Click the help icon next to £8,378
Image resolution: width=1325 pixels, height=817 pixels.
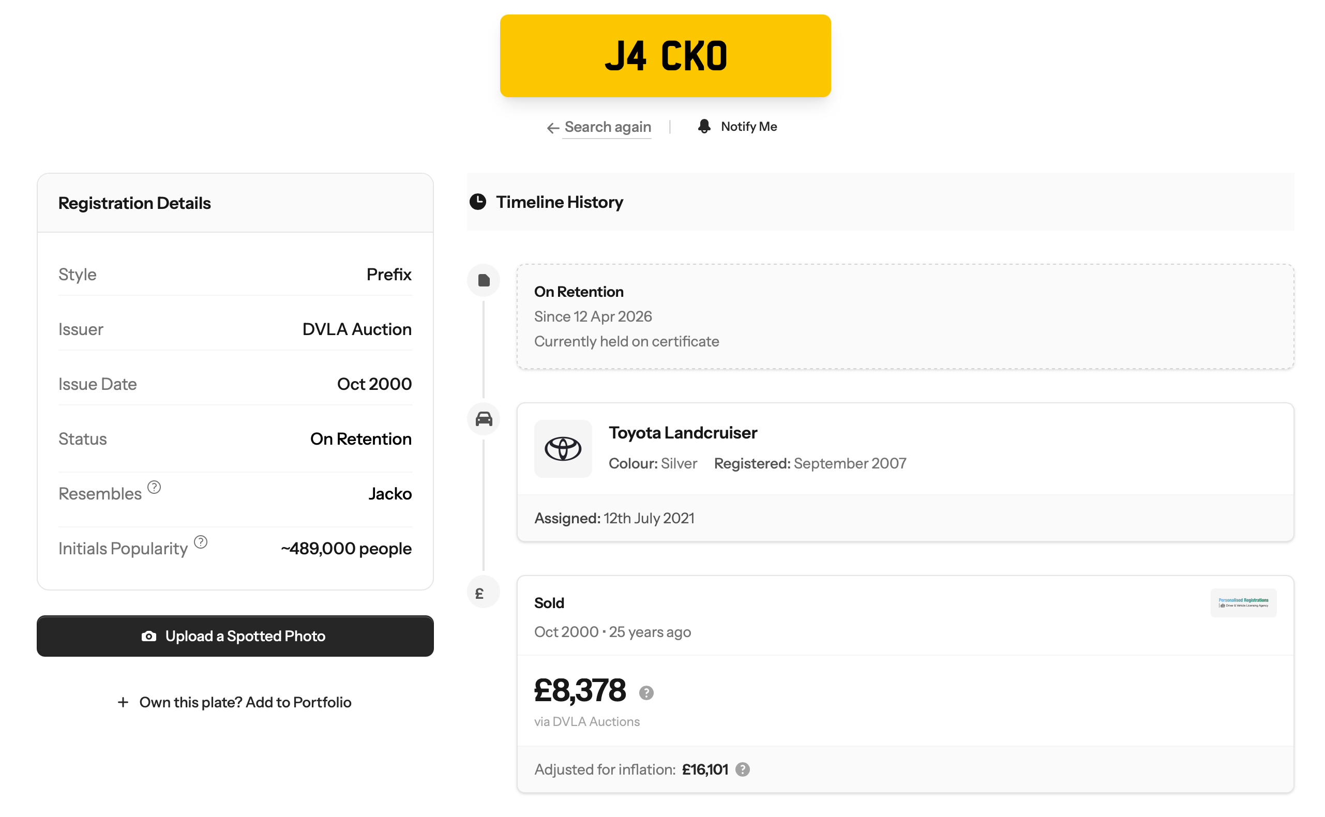[646, 692]
